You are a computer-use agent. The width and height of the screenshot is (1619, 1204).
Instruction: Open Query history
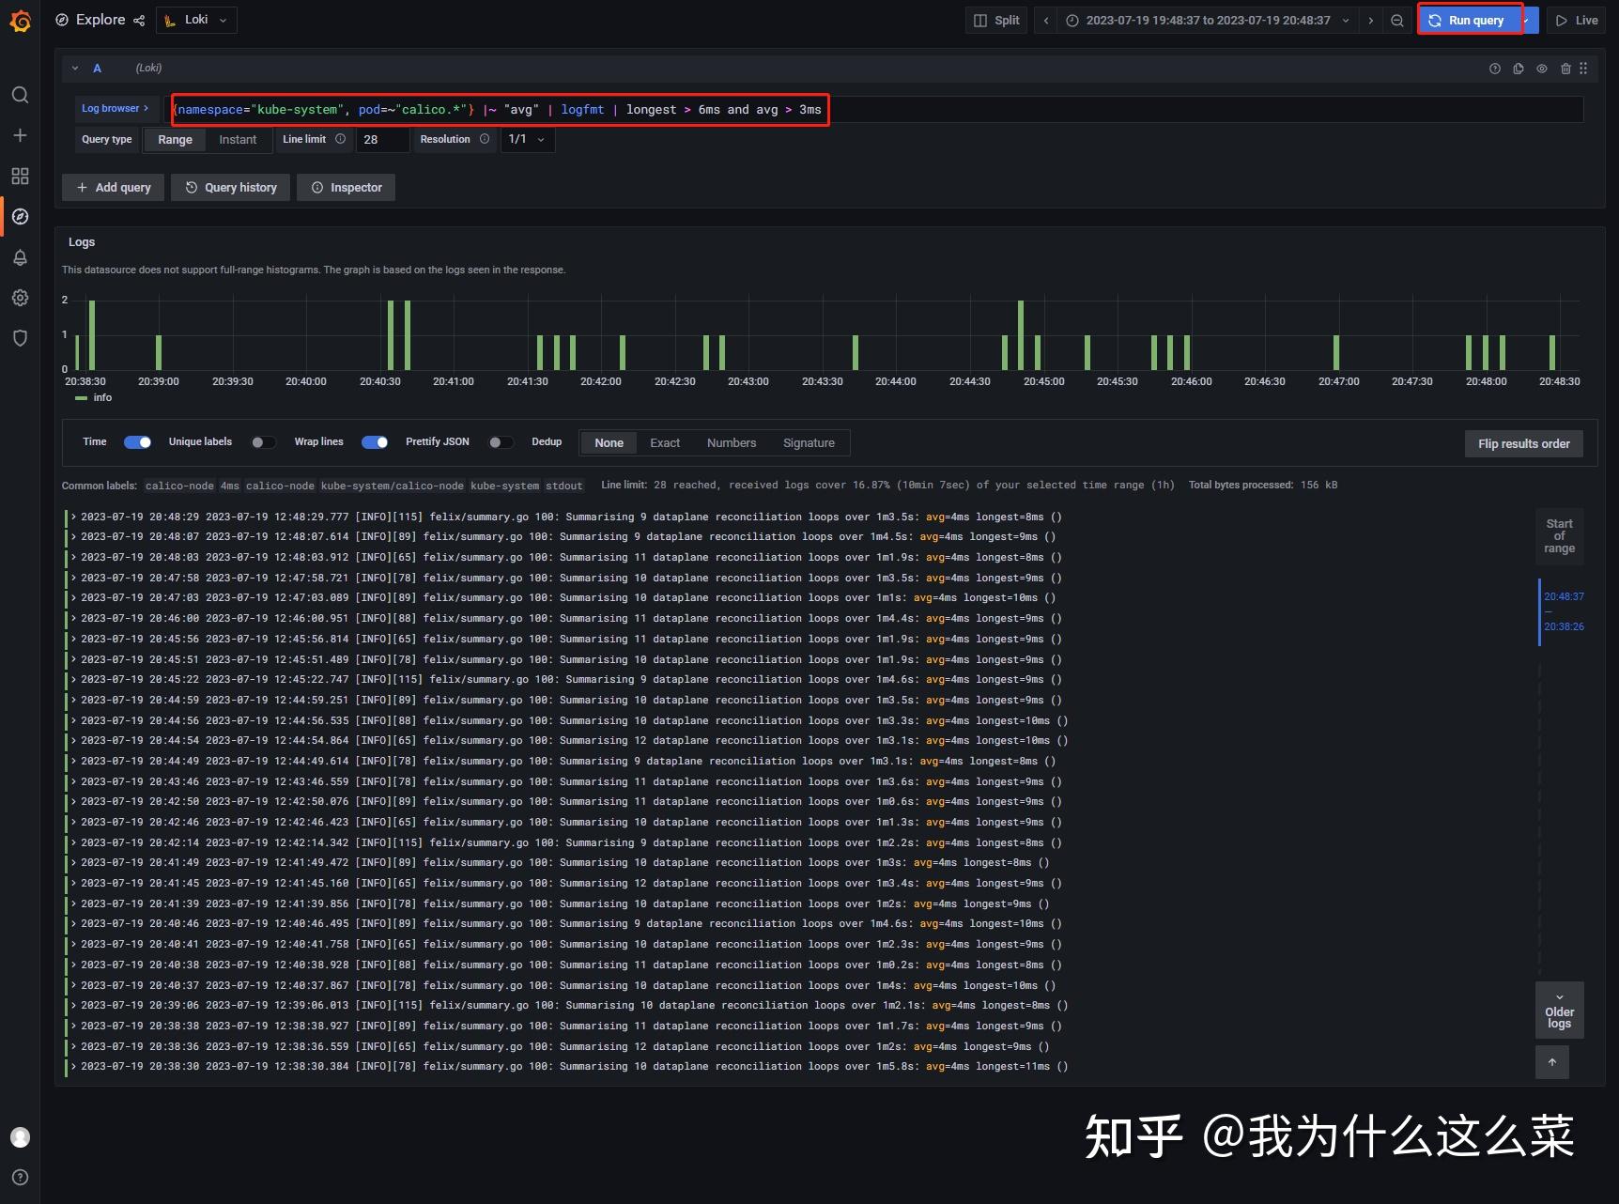231,188
